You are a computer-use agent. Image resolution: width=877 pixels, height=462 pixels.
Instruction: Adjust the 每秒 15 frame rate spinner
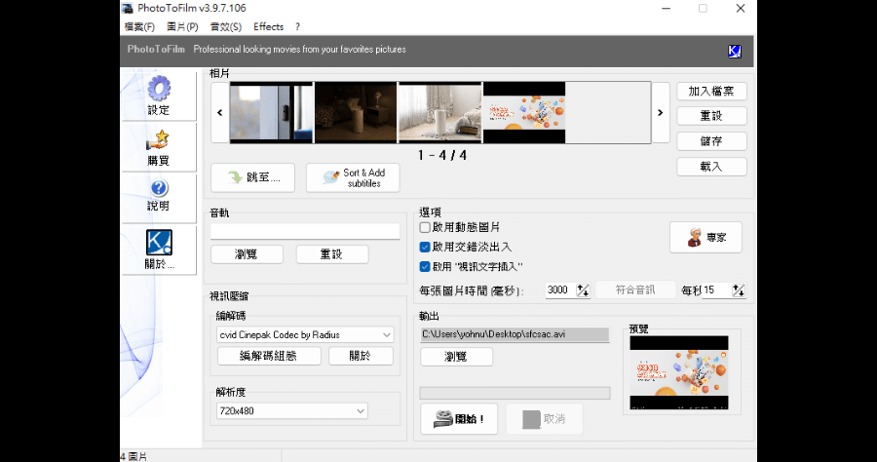click(x=739, y=290)
